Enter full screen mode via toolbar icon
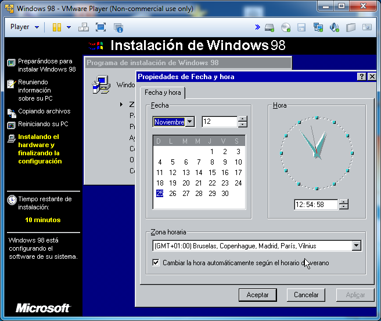This screenshot has width=381, height=321. (100, 27)
